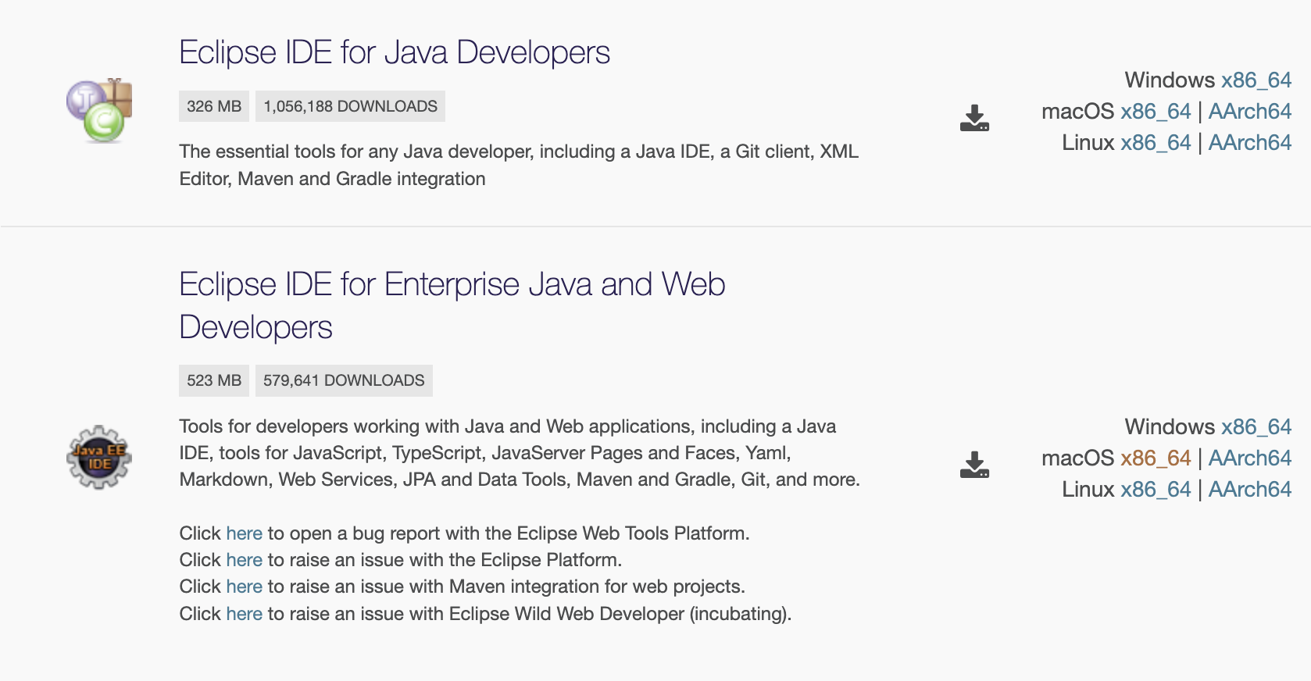
Task: Click the Enterprise Java tools description paragraph
Action: tap(520, 453)
